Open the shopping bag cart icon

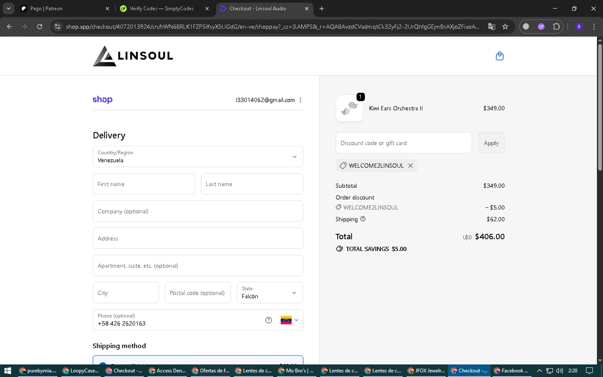[500, 56]
